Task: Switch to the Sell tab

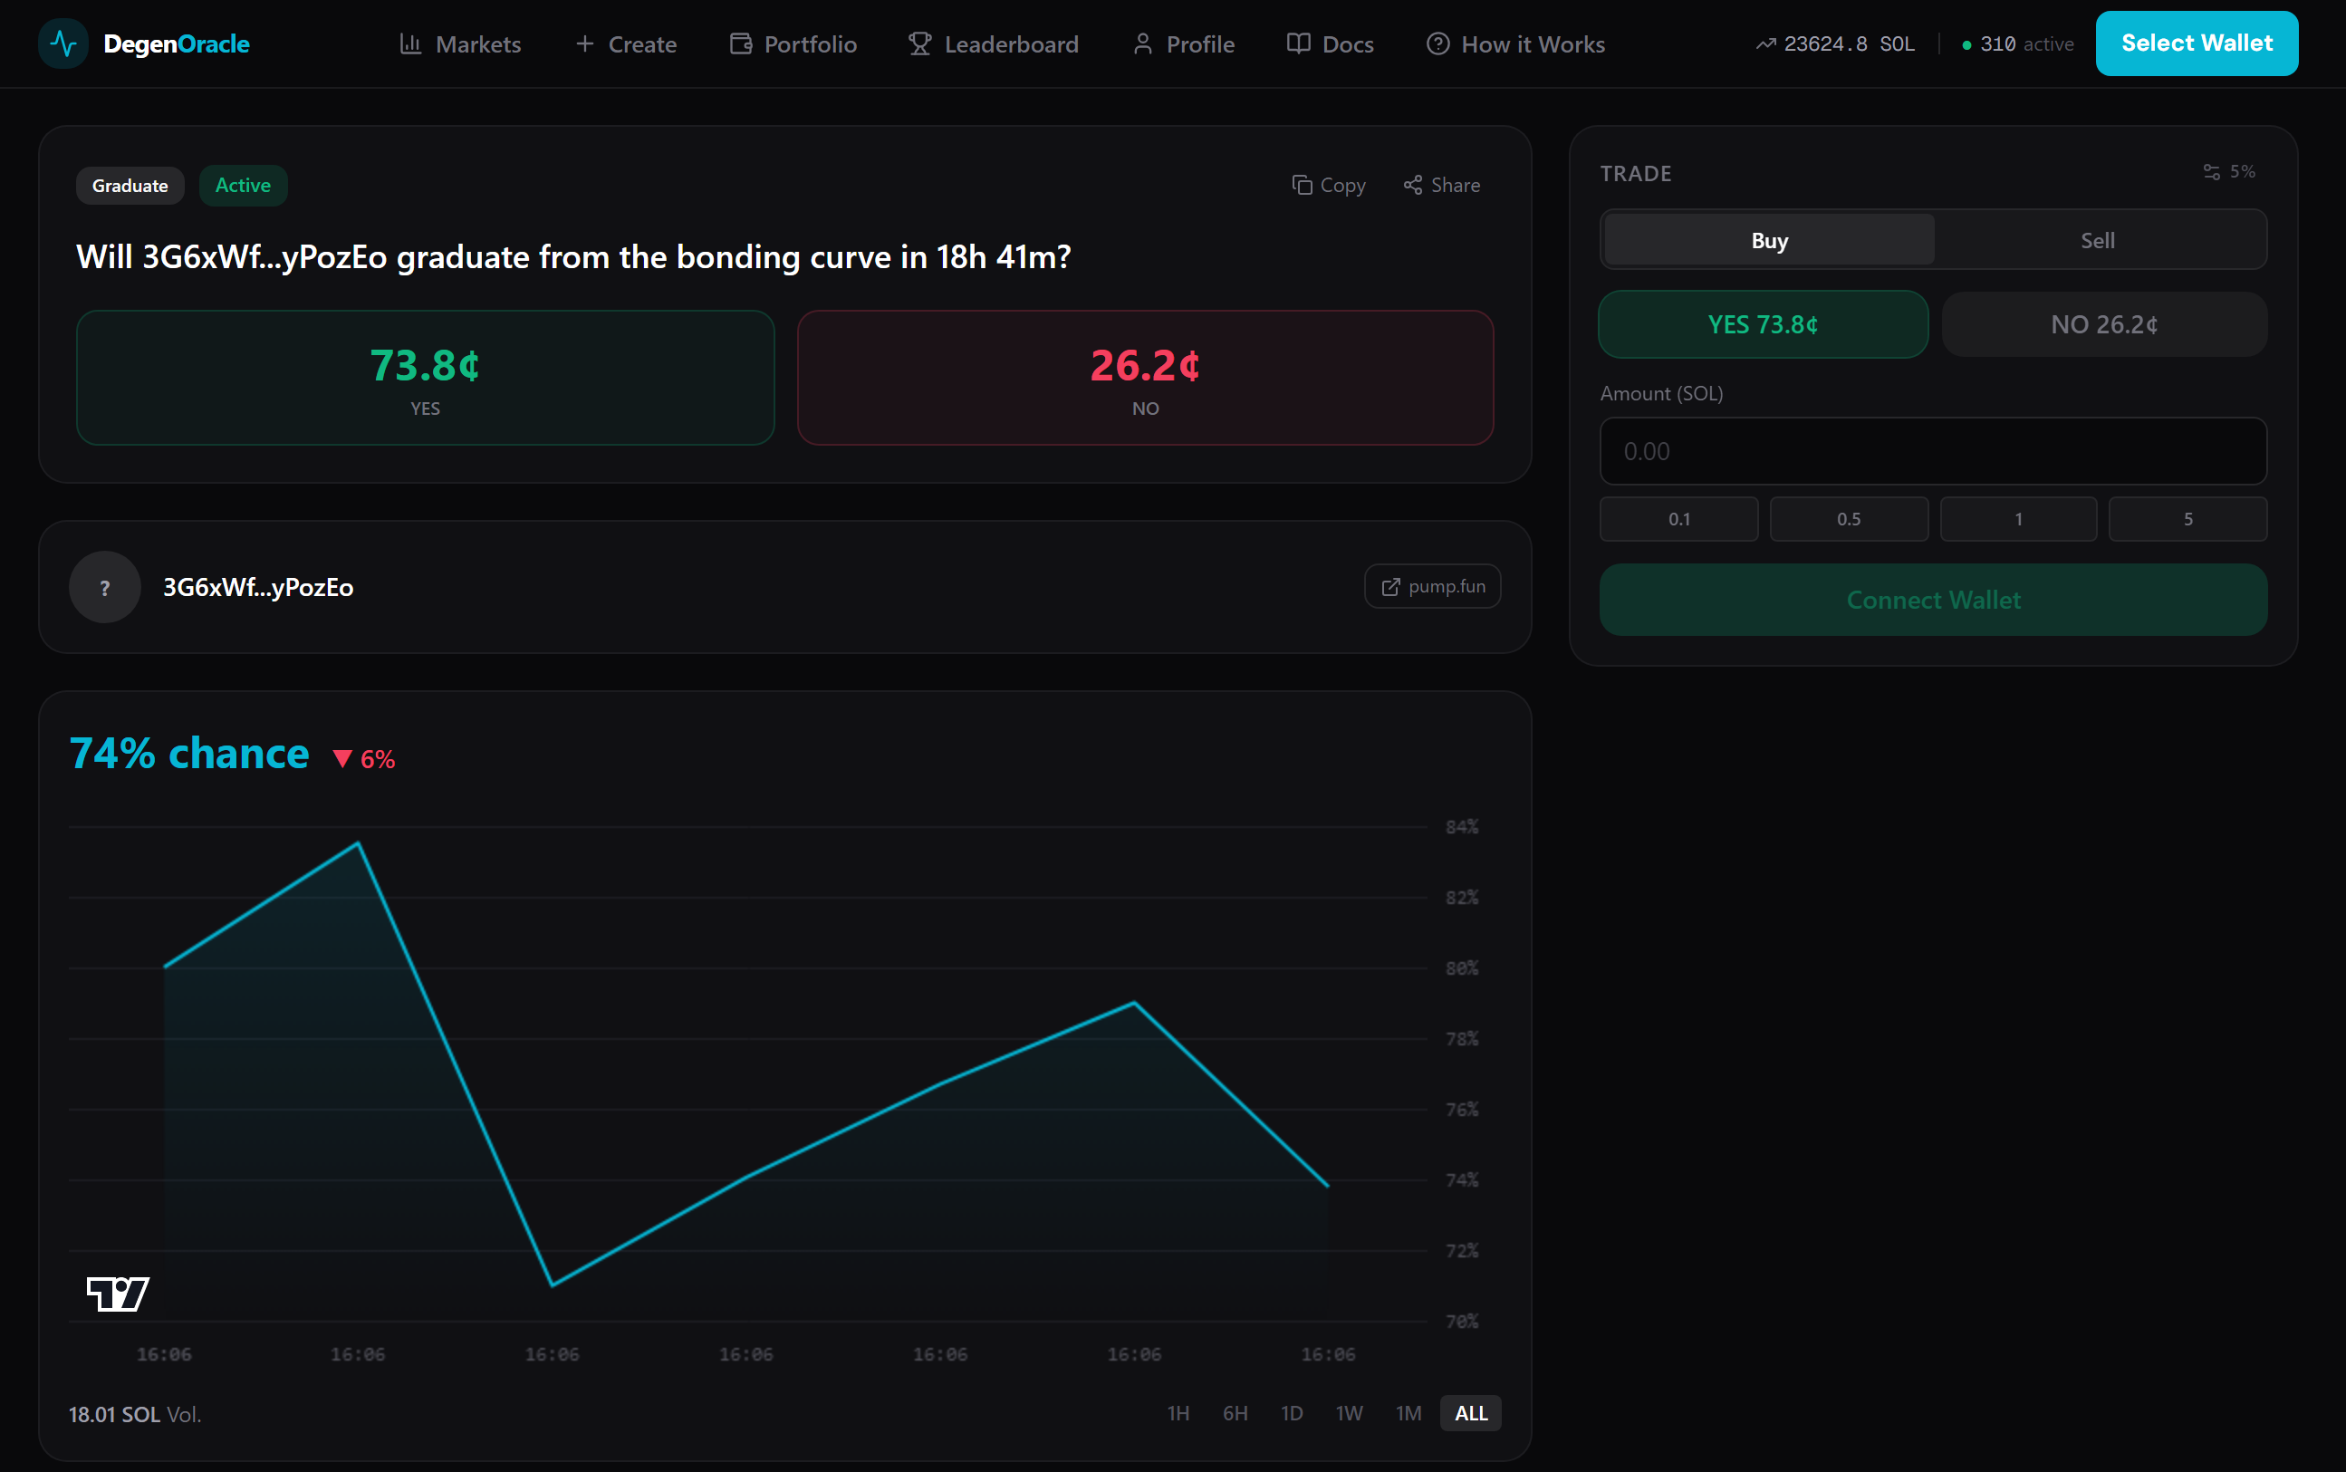Action: pos(2098,239)
